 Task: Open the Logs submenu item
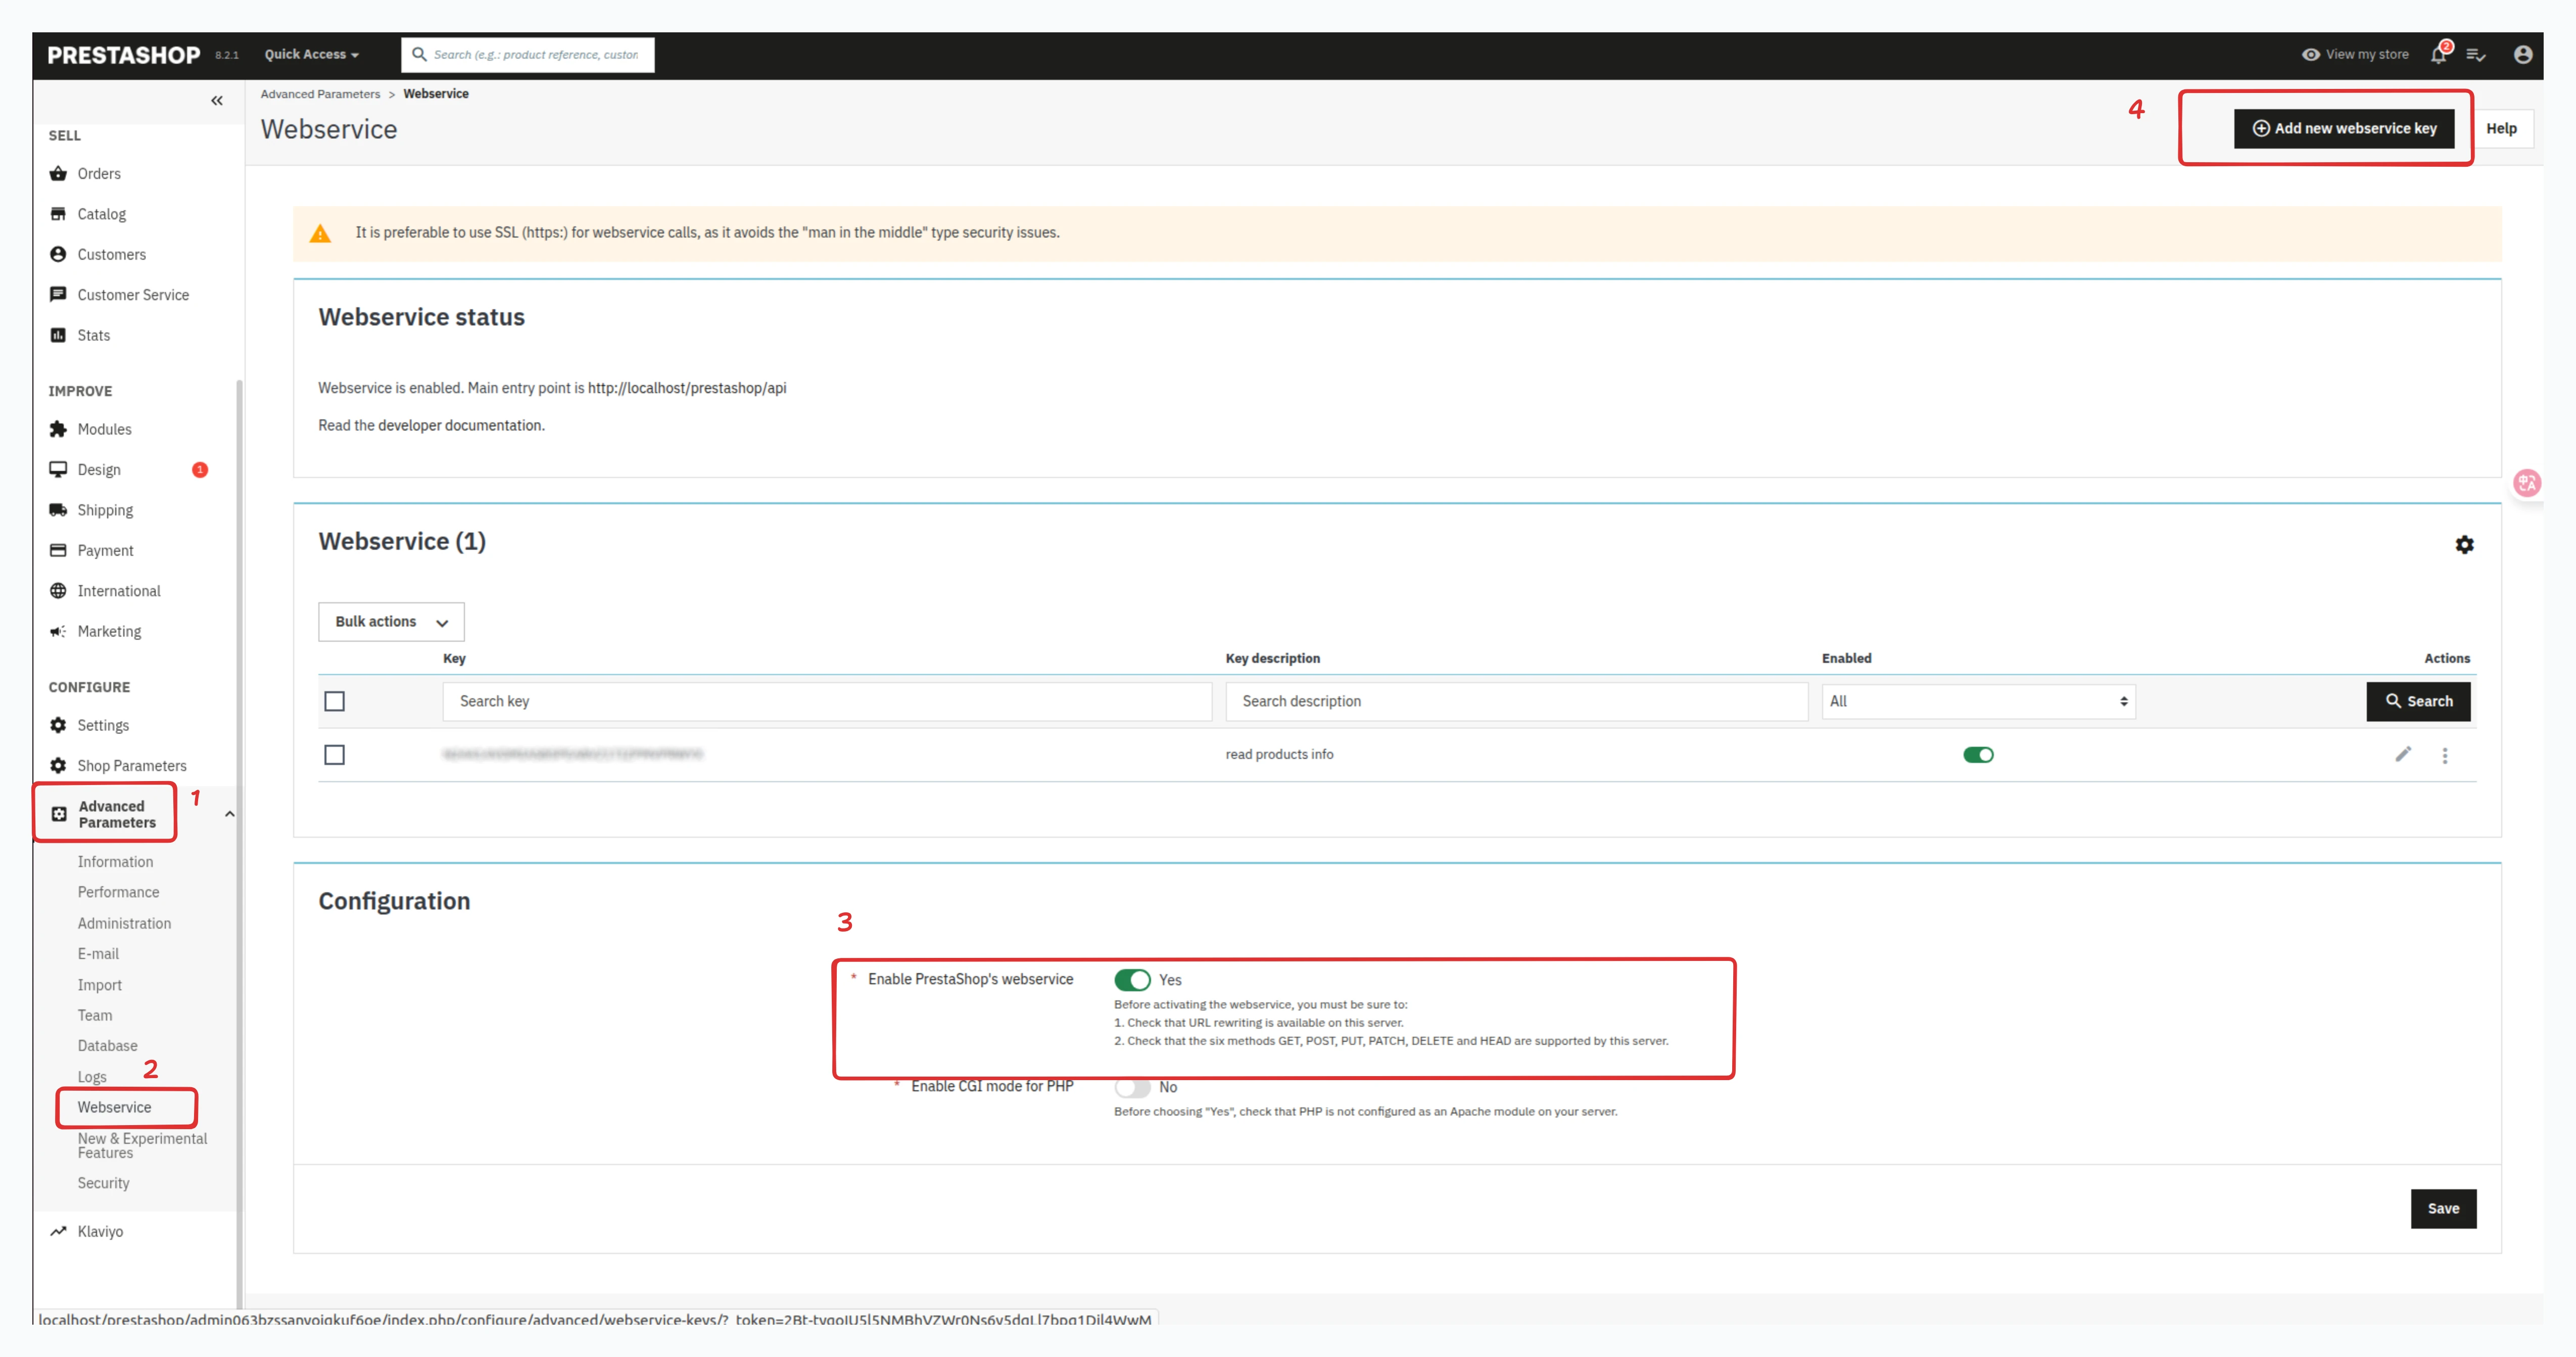pyautogui.click(x=92, y=1077)
